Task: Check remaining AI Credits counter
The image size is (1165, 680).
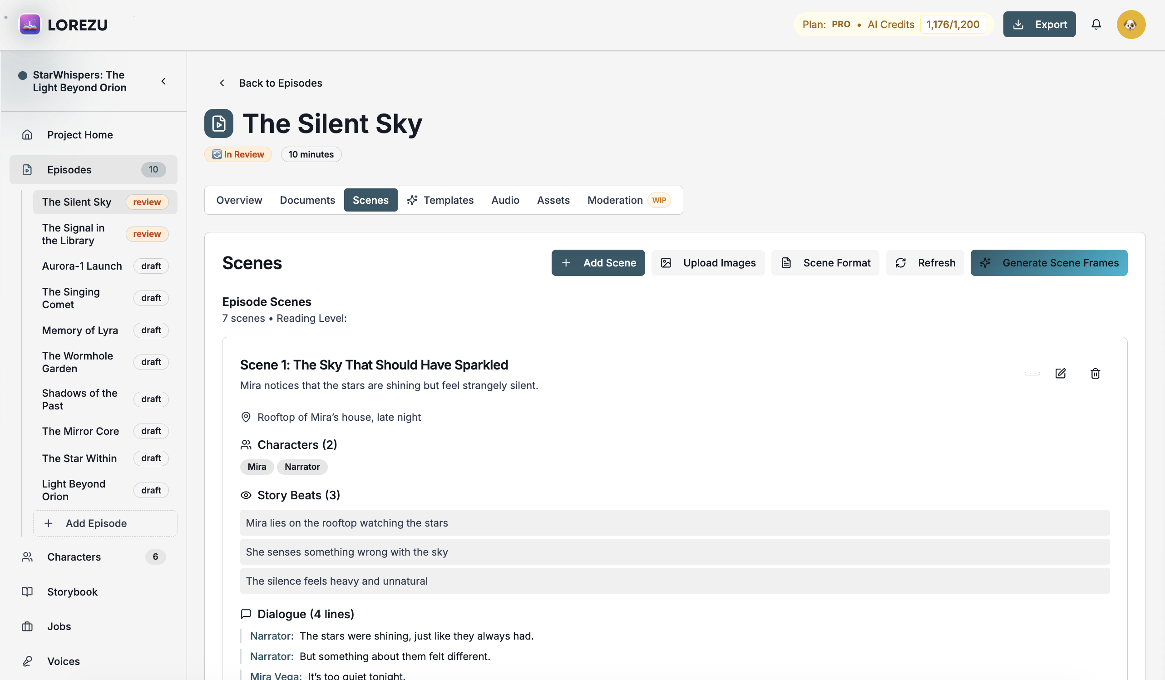Action: [x=953, y=24]
